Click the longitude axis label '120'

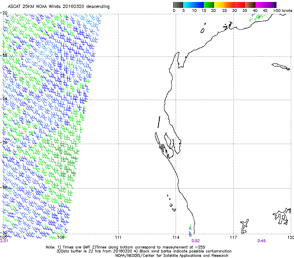click(291, 238)
